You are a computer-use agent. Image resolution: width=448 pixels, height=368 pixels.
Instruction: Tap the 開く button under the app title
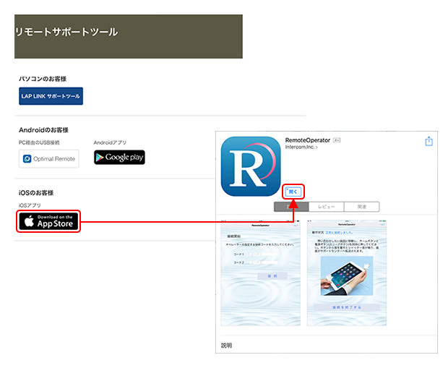tap(293, 192)
